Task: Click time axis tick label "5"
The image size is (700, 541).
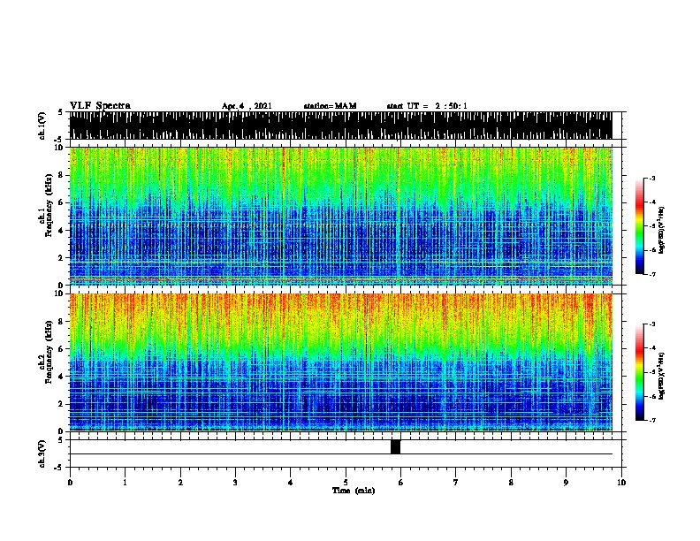Action: click(x=346, y=482)
